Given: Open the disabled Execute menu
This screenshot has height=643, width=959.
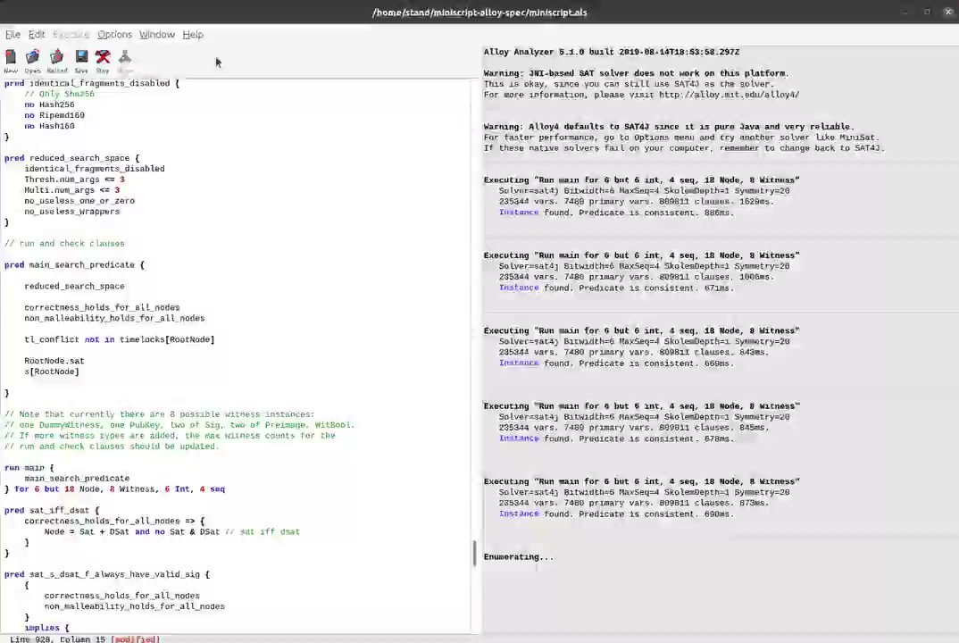Looking at the screenshot, I should pyautogui.click(x=71, y=34).
